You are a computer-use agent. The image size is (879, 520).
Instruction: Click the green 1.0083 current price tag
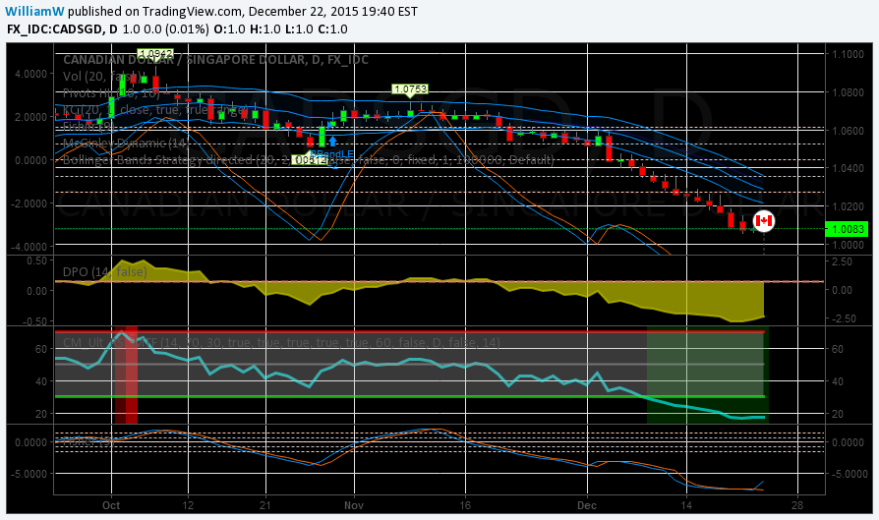point(848,229)
